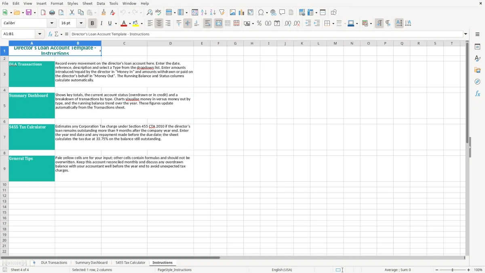
Task: Switch to Summary Dashboard sheet tab
Action: pos(91,262)
